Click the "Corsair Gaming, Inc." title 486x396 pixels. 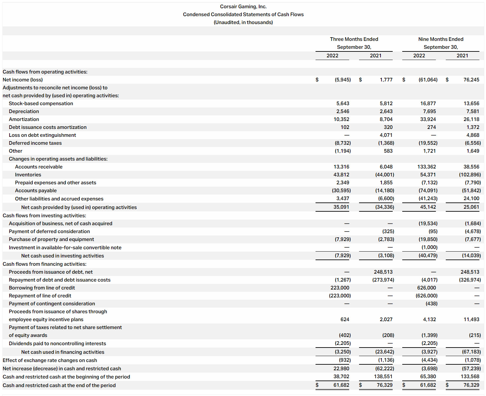tap(243, 7)
